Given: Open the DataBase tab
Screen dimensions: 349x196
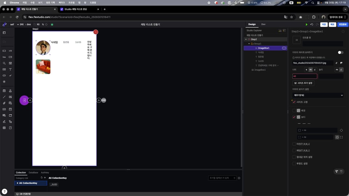Looking at the screenshot, I should (x=33, y=172).
